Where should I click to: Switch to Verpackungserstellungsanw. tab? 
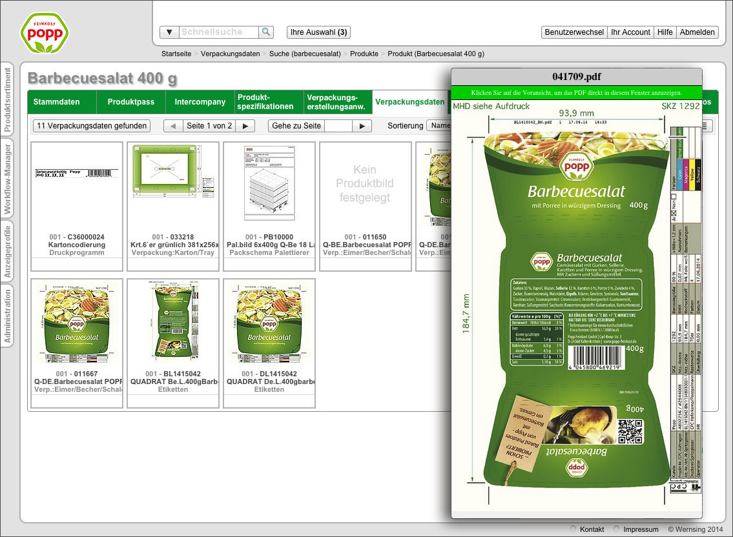coord(338,102)
